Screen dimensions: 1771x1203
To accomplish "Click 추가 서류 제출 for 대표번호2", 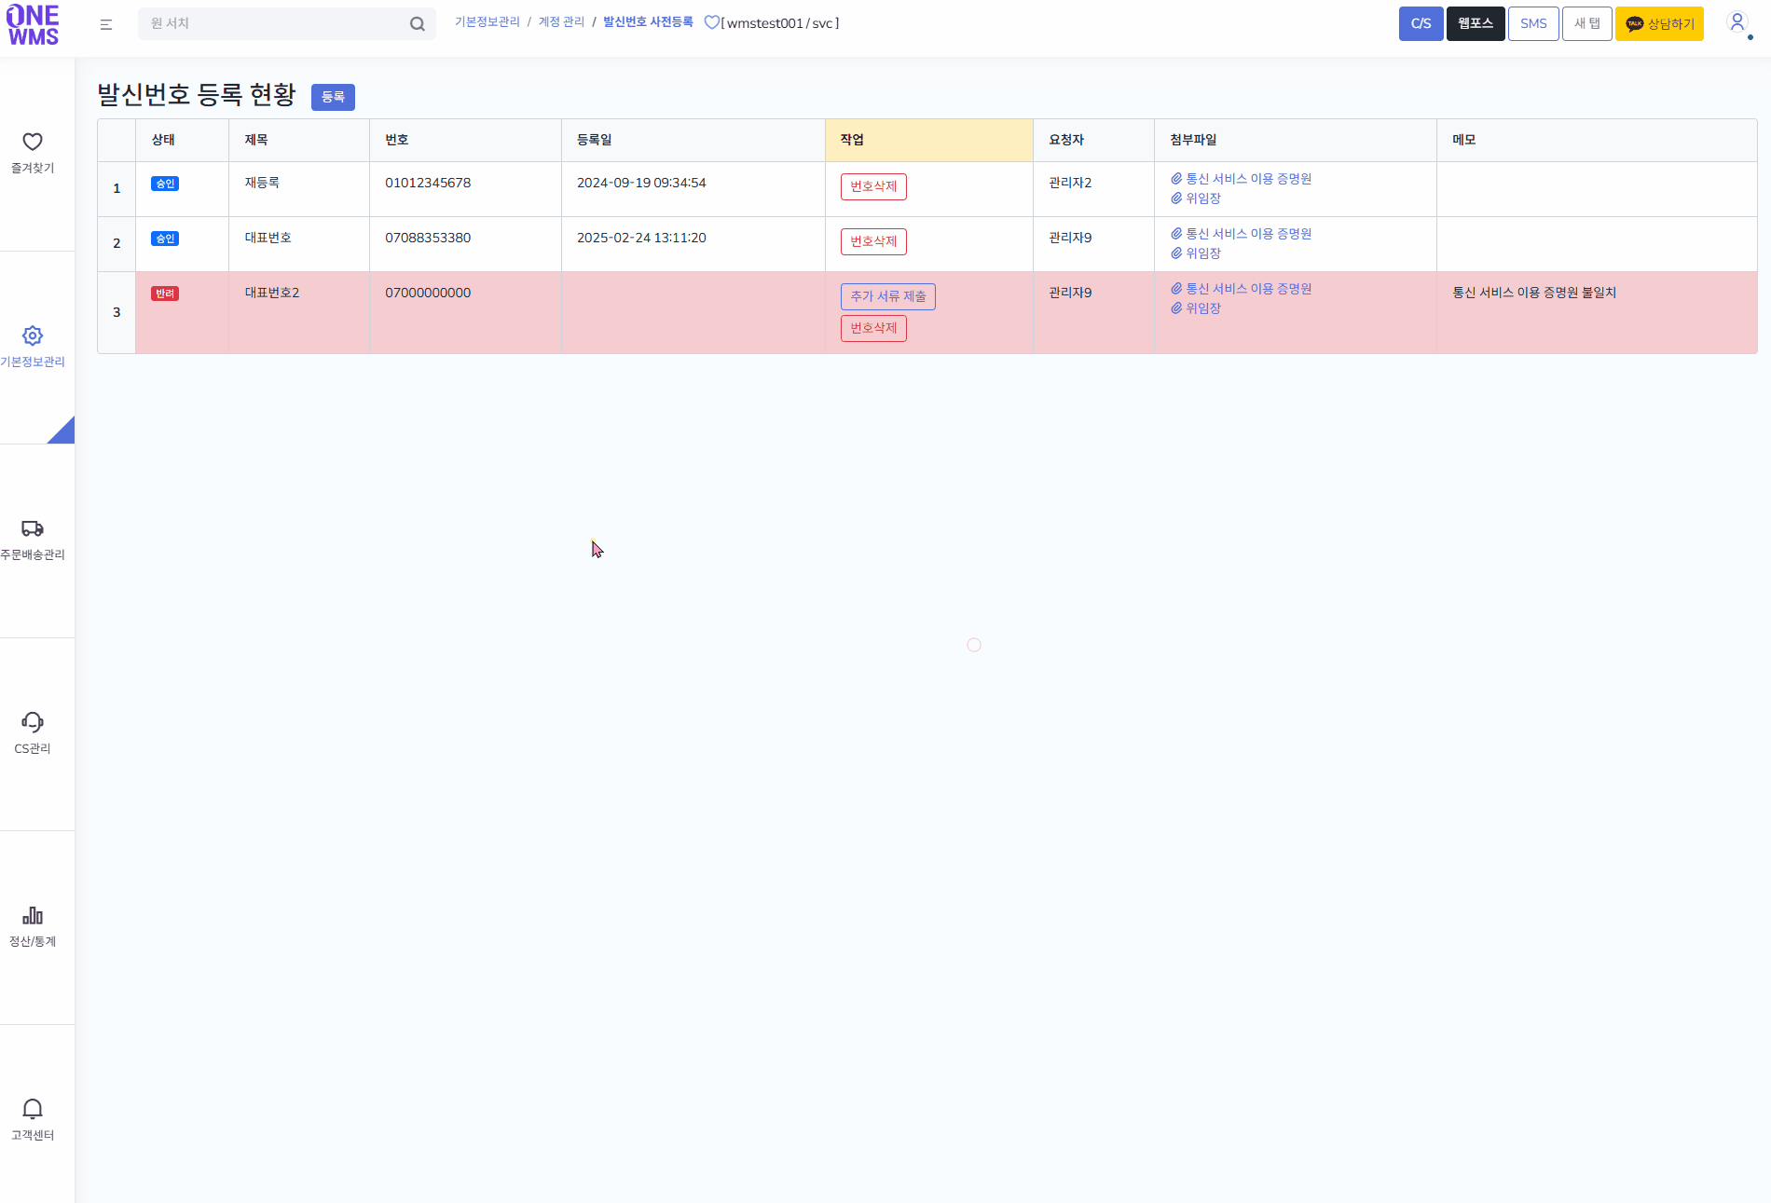I will coord(888,296).
